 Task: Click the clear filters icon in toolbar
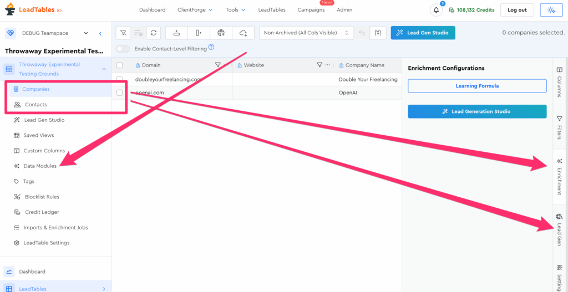click(123, 33)
